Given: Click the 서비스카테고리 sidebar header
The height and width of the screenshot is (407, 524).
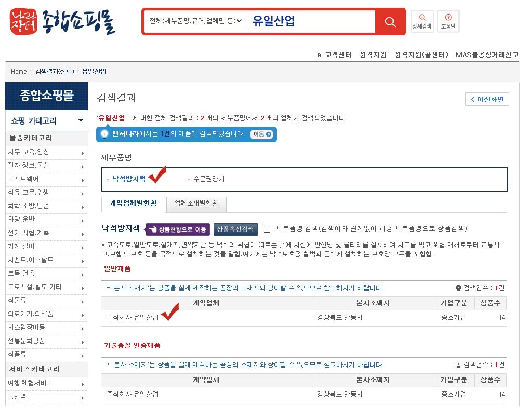Looking at the screenshot, I should tap(47, 369).
